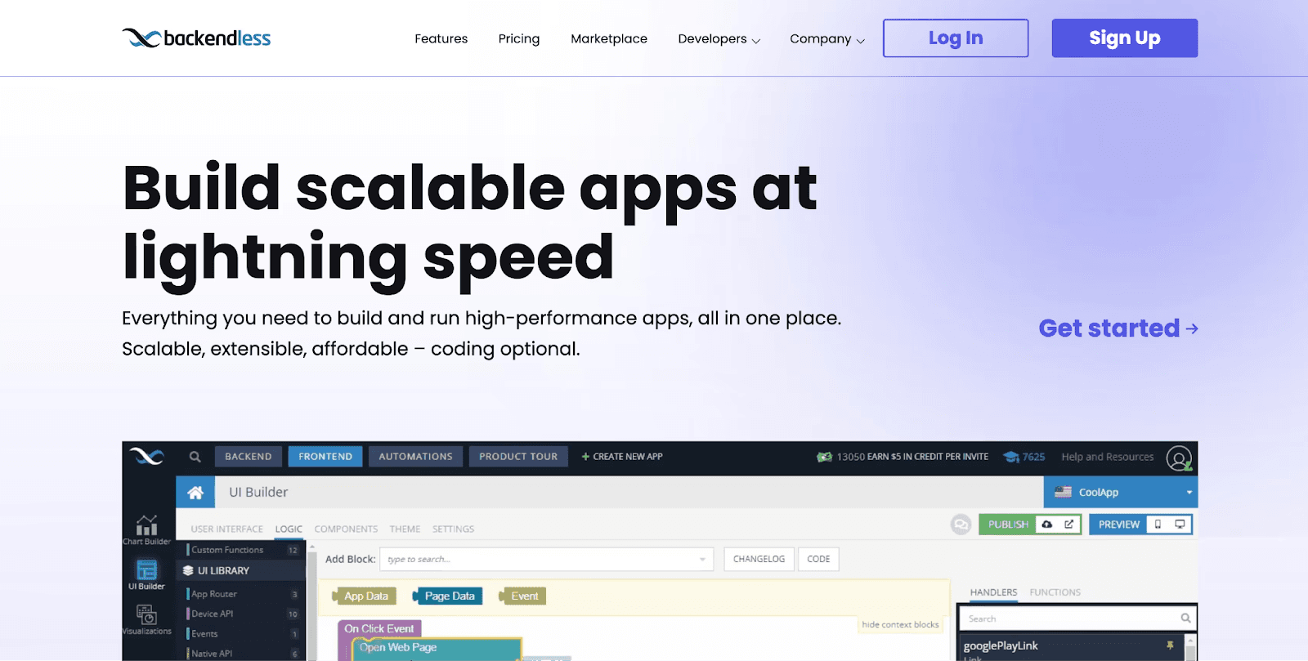The image size is (1308, 661).
Task: Switch to the HANDLERS tab
Action: [993, 592]
